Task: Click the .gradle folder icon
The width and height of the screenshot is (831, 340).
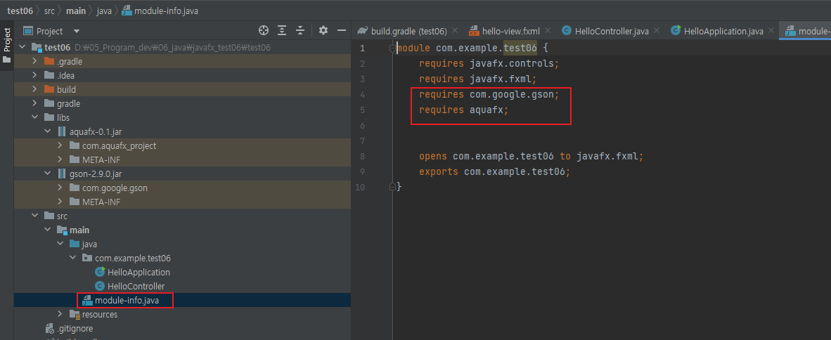Action: pyautogui.click(x=49, y=61)
